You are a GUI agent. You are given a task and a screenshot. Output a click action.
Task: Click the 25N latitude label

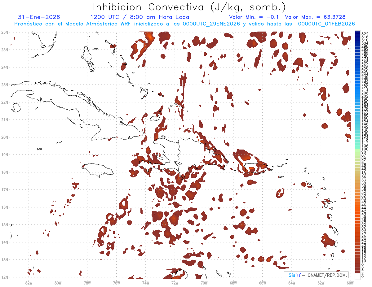5,50
